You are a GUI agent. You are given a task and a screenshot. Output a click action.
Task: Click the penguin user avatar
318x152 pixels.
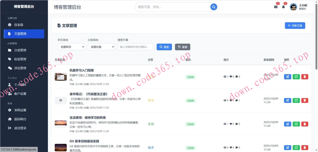point(293,7)
